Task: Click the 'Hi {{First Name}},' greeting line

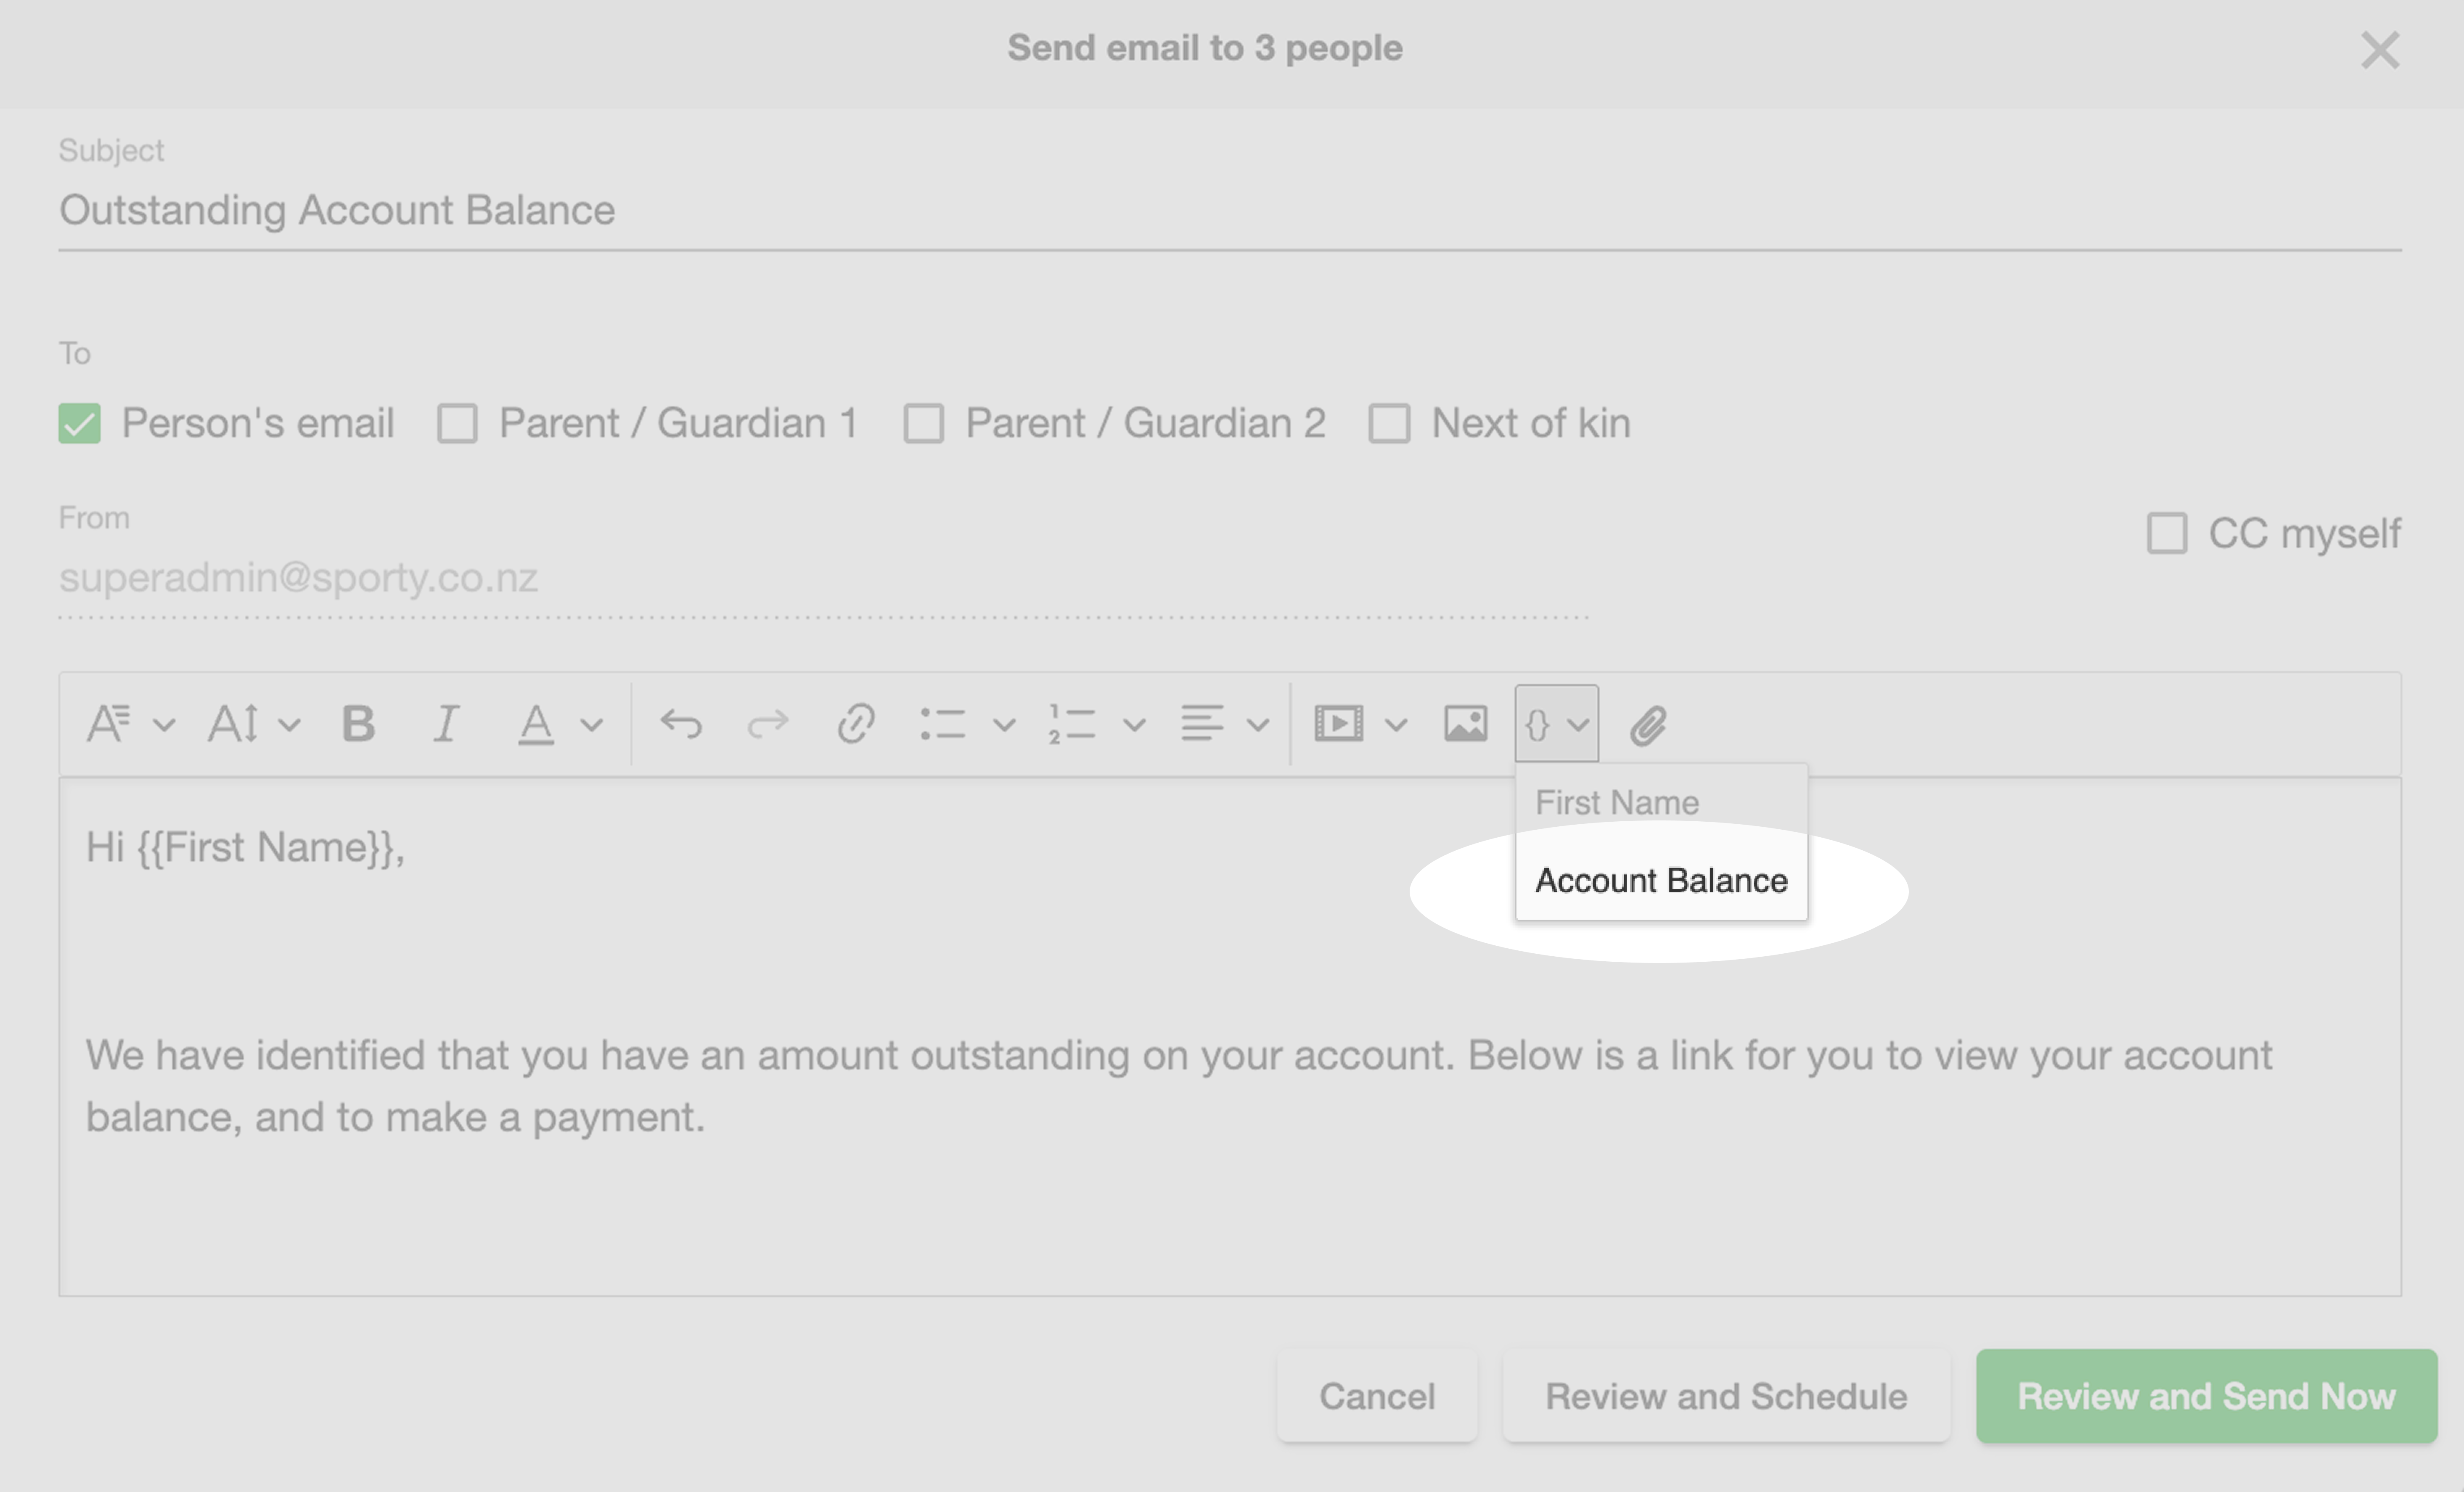Action: point(245,848)
